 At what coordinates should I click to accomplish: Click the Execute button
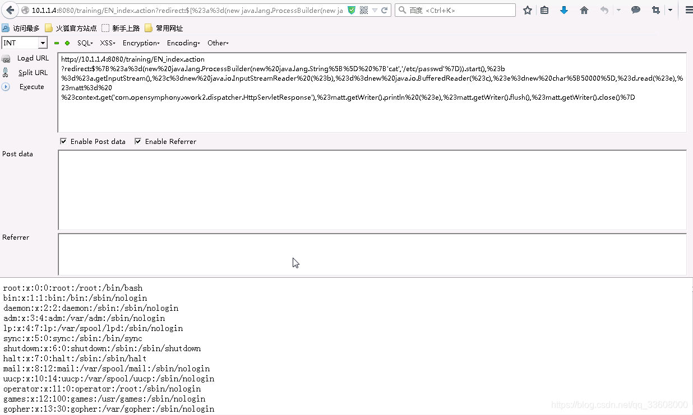(x=32, y=87)
